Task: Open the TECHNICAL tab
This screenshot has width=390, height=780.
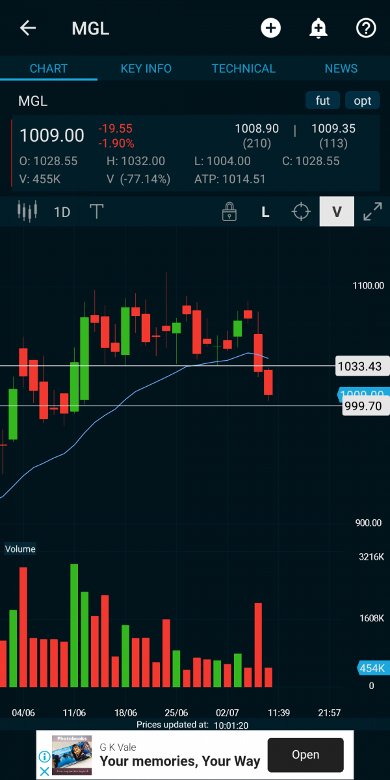Action: pos(244,68)
